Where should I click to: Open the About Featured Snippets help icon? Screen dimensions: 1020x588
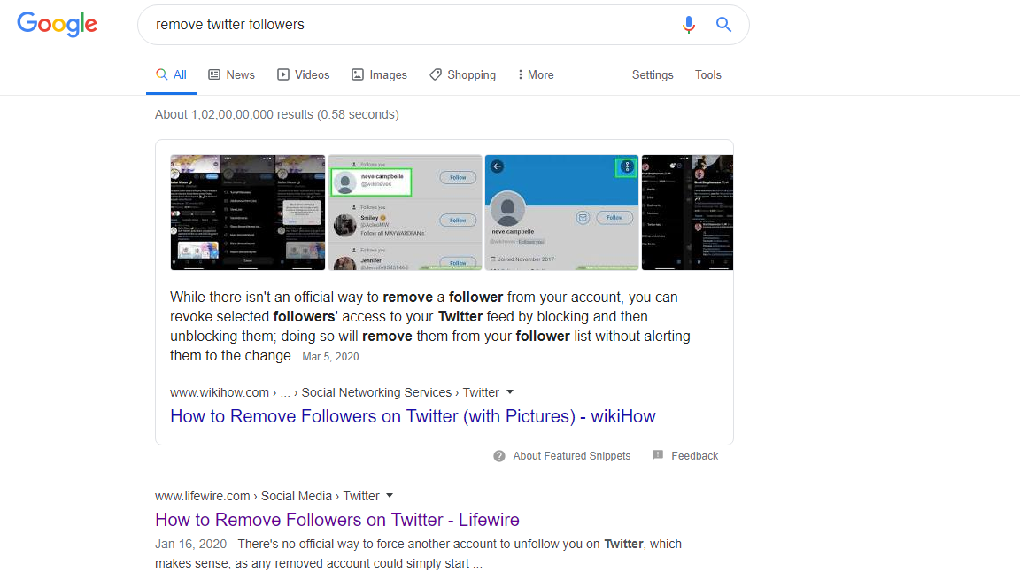click(499, 456)
